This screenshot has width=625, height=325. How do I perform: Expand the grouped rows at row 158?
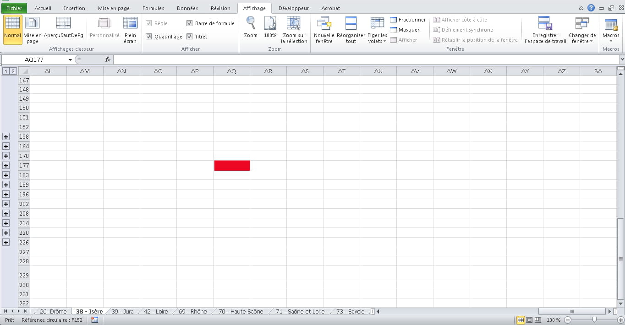(6, 136)
